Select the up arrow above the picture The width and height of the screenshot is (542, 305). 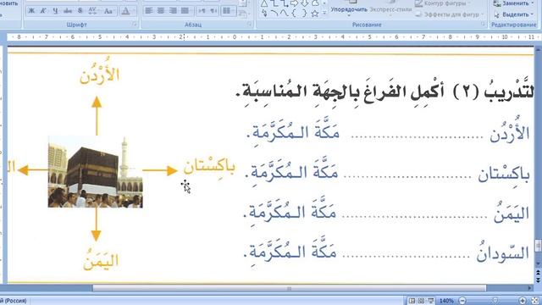97,115
